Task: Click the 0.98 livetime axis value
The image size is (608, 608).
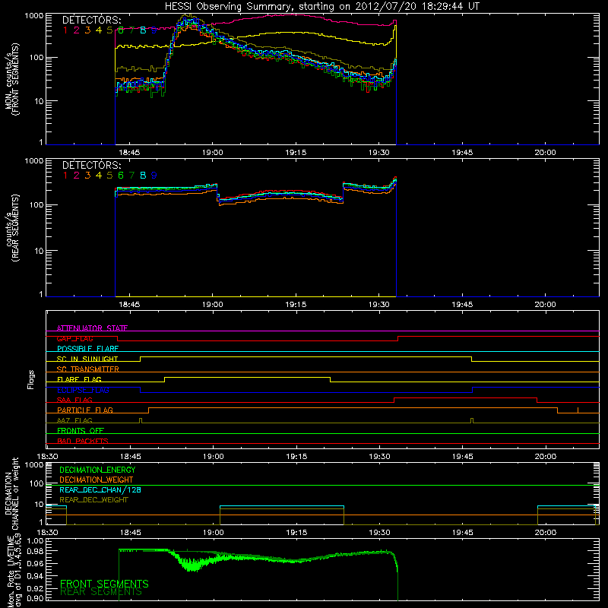Action: [36, 551]
